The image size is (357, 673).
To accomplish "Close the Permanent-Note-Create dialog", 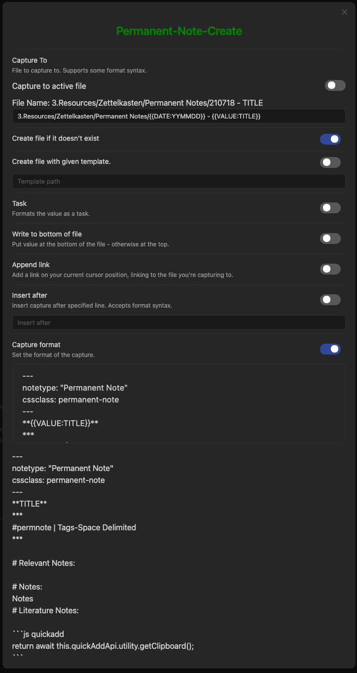I will click(x=344, y=12).
